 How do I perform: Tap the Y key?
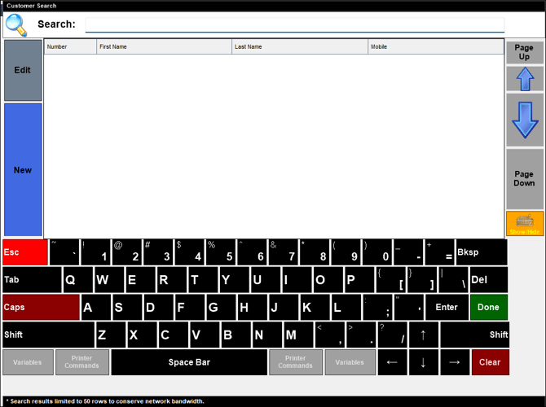(x=234, y=280)
